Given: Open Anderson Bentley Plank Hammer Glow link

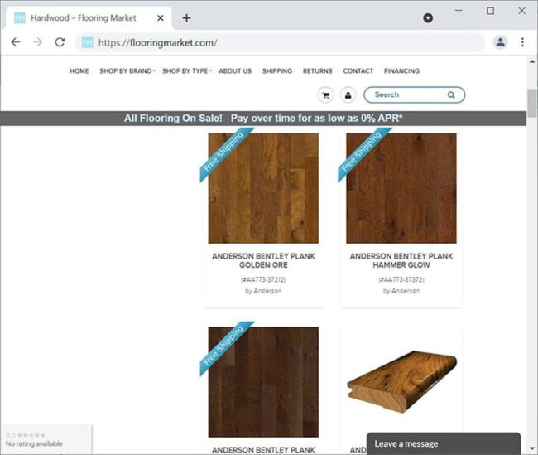Looking at the screenshot, I should 401,260.
